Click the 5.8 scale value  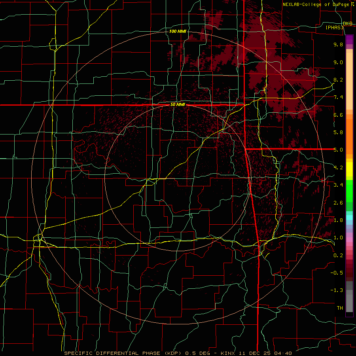point(338,133)
